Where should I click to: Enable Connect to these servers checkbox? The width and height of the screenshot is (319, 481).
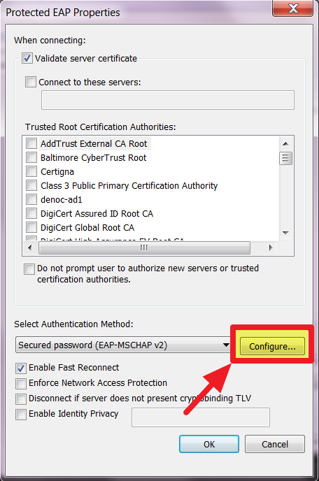click(31, 82)
